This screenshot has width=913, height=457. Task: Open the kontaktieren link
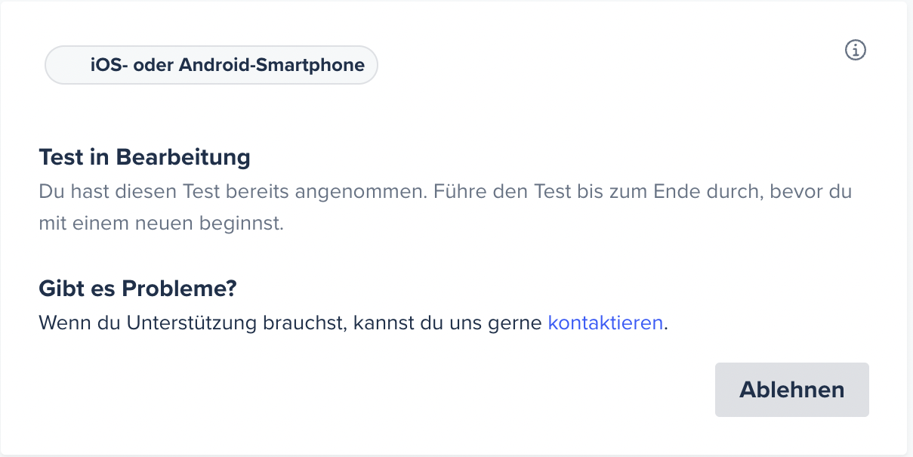tap(606, 323)
